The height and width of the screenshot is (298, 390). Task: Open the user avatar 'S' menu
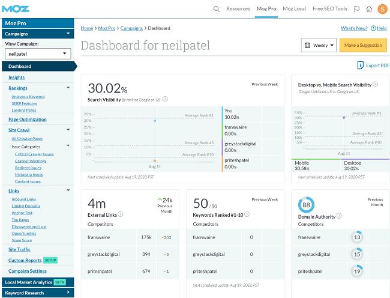[383, 9]
